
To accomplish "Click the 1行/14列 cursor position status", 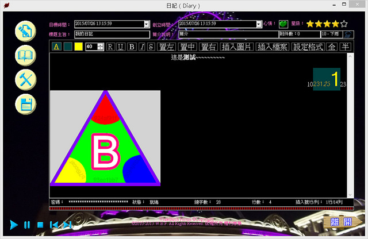I will point(334,202).
